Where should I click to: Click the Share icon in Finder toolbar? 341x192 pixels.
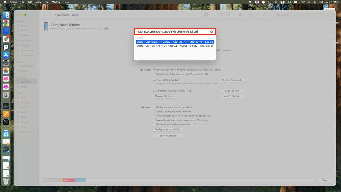click(250, 15)
